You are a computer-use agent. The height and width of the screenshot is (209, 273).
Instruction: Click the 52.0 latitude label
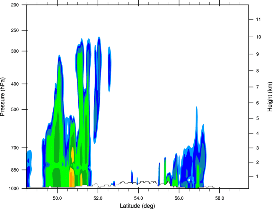98,198
